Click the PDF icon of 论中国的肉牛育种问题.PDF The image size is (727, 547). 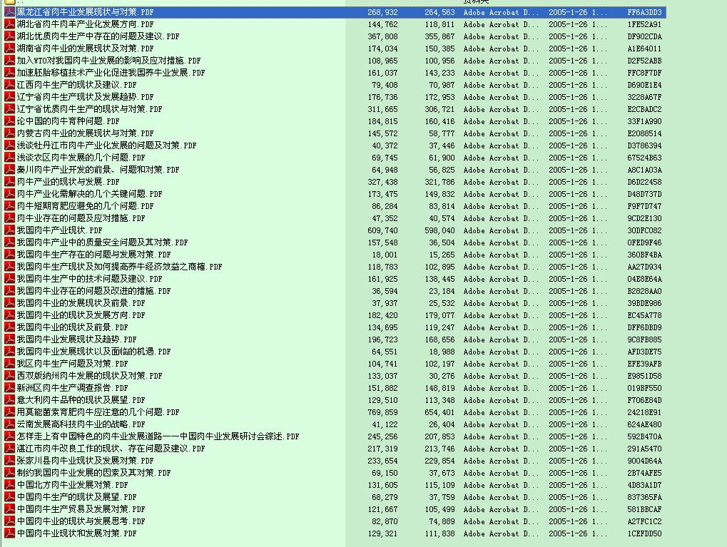click(x=9, y=121)
